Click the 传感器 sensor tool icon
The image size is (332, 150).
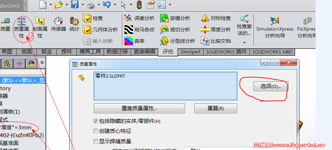click(58, 25)
